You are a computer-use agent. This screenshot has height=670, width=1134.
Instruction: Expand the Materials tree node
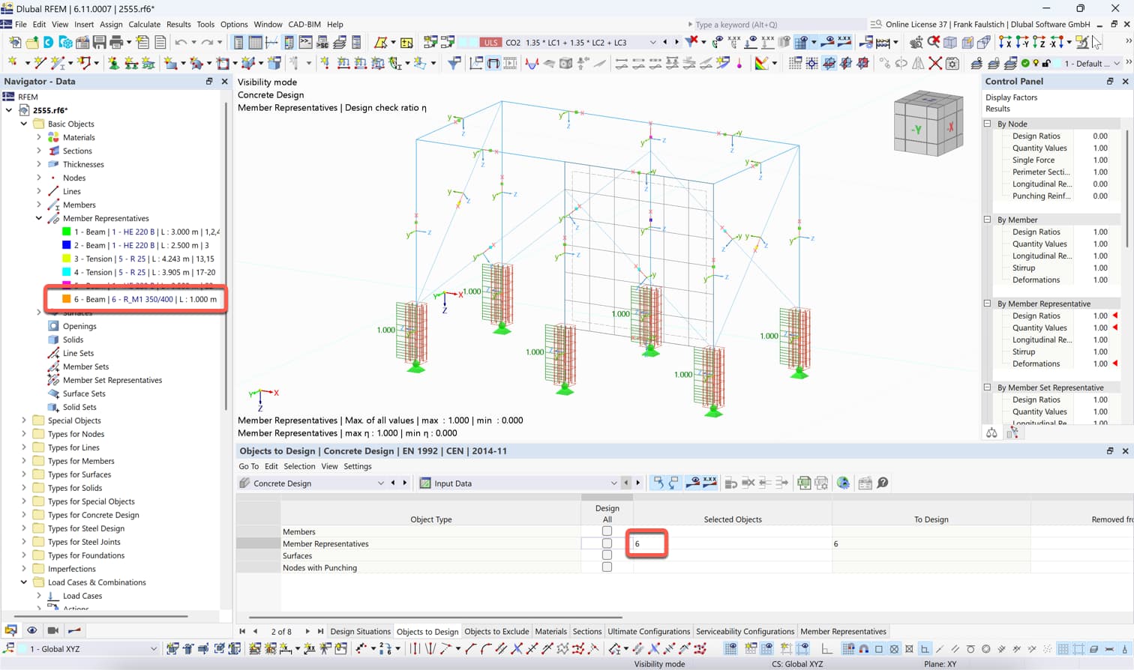pos(39,138)
